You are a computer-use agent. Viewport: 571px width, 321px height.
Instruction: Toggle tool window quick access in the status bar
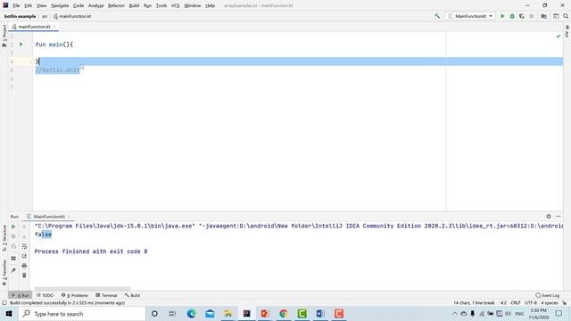click(x=4, y=303)
